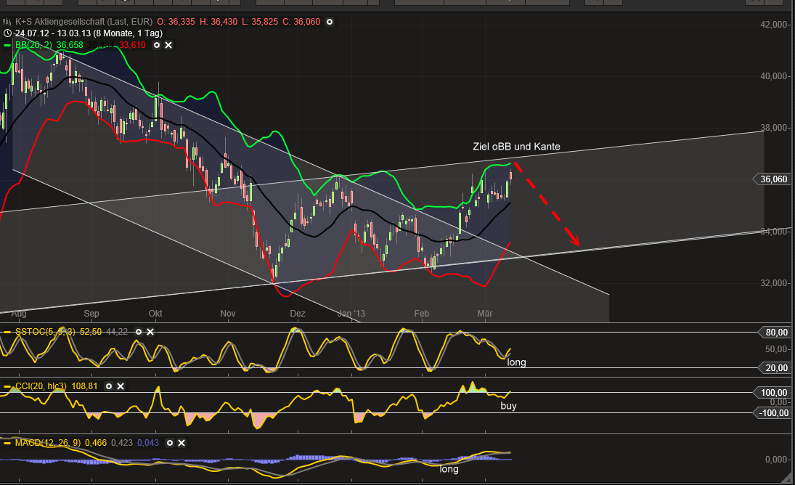
Task: Click the -100,00 level marker on CCI axis
Action: point(773,413)
